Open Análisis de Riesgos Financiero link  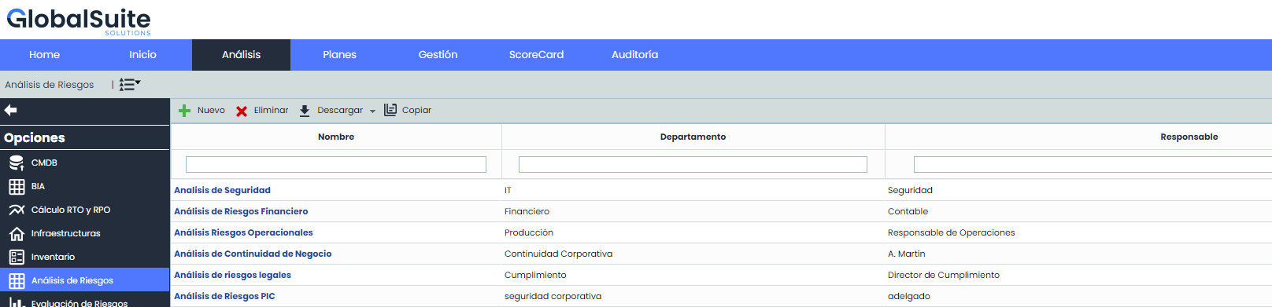tap(241, 211)
